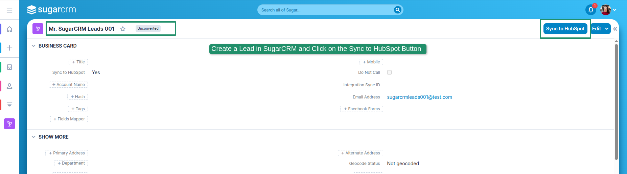Collapse the SHOW MORE section
This screenshot has width=627, height=174.
pos(33,137)
